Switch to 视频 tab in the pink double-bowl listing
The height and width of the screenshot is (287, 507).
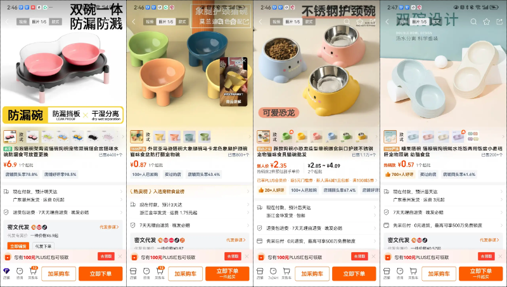pos(23,22)
